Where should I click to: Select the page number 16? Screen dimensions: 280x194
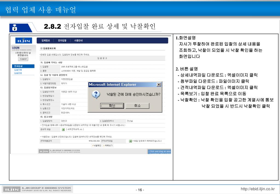140,190
